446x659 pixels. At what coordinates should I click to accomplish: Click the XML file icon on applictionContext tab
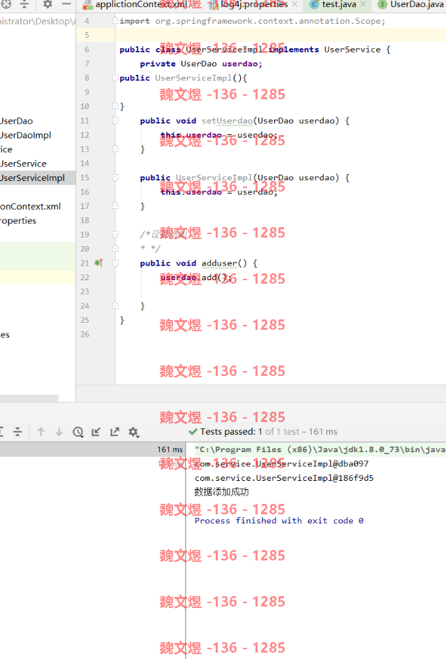click(88, 5)
